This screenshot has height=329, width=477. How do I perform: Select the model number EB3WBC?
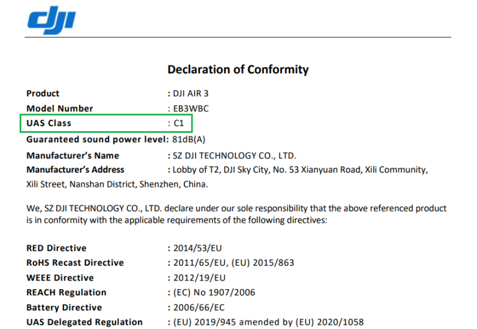[191, 109]
